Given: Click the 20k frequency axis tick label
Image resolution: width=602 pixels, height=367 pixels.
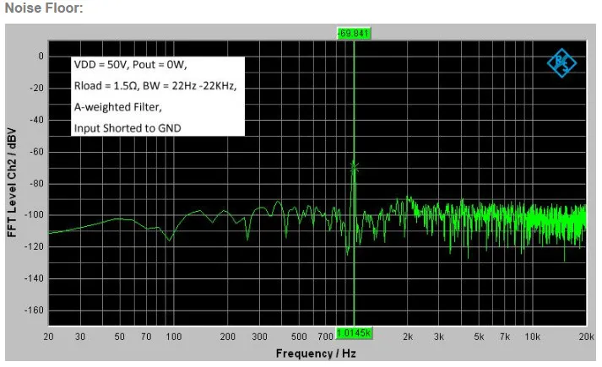Looking at the screenshot, I should [587, 337].
